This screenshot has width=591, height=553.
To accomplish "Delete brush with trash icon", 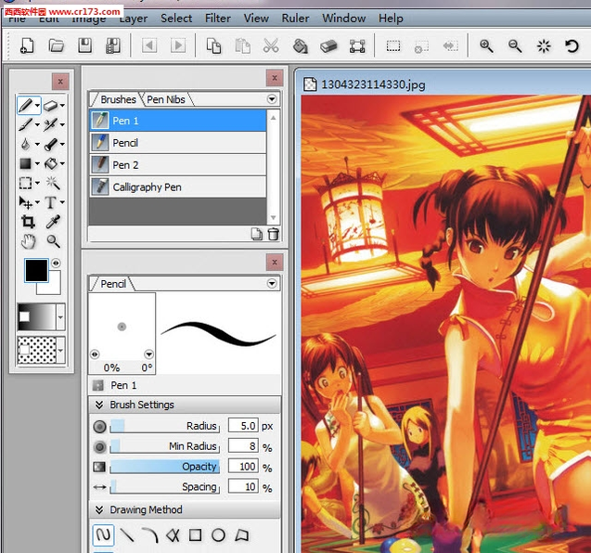I will point(274,234).
